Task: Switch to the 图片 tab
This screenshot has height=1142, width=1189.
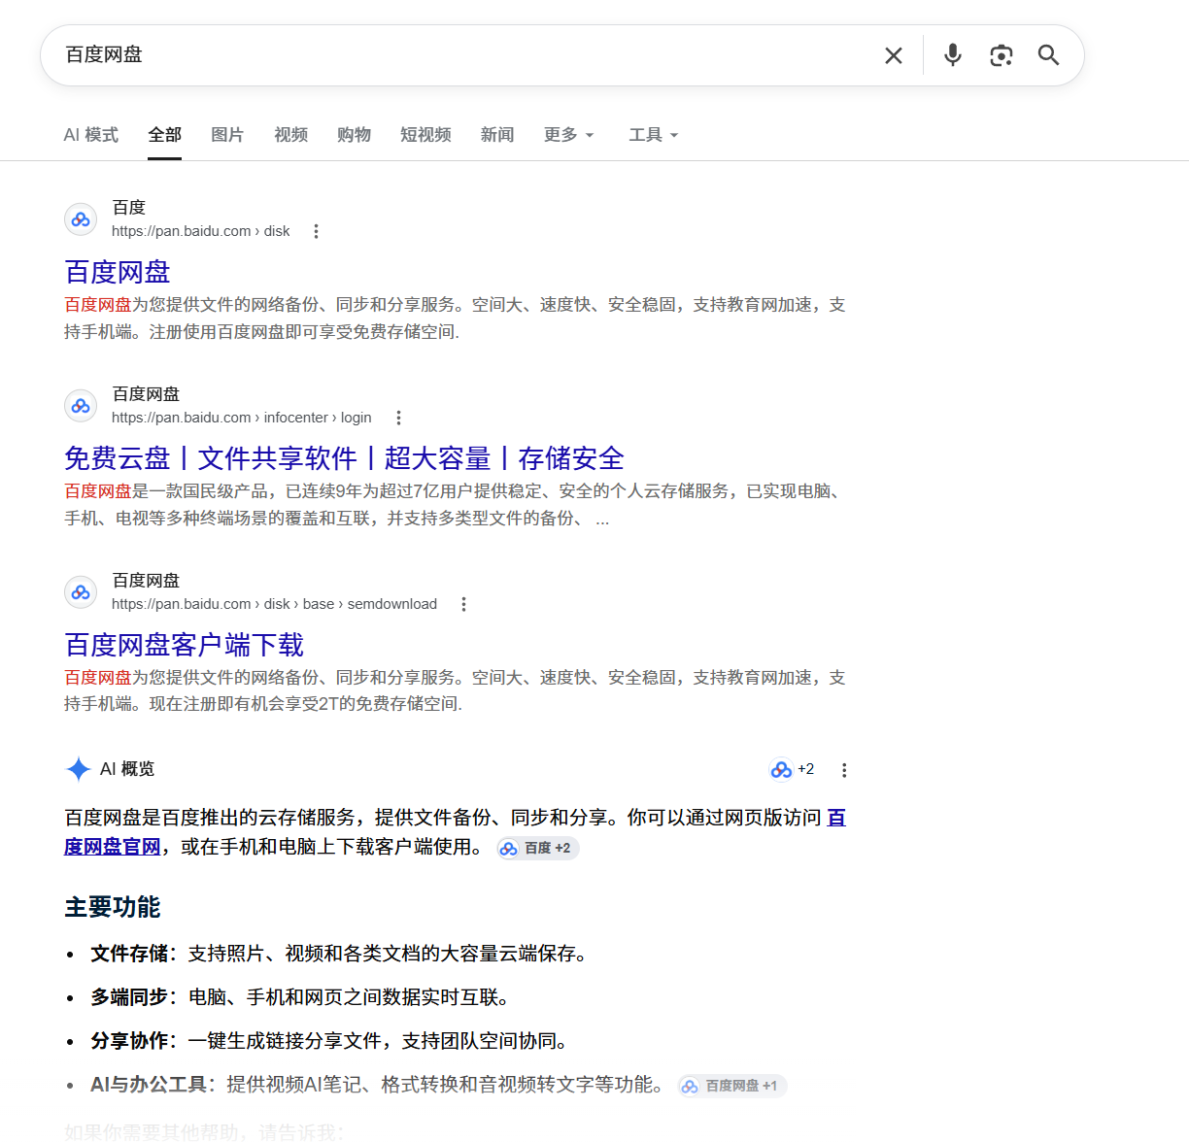Action: [x=227, y=135]
